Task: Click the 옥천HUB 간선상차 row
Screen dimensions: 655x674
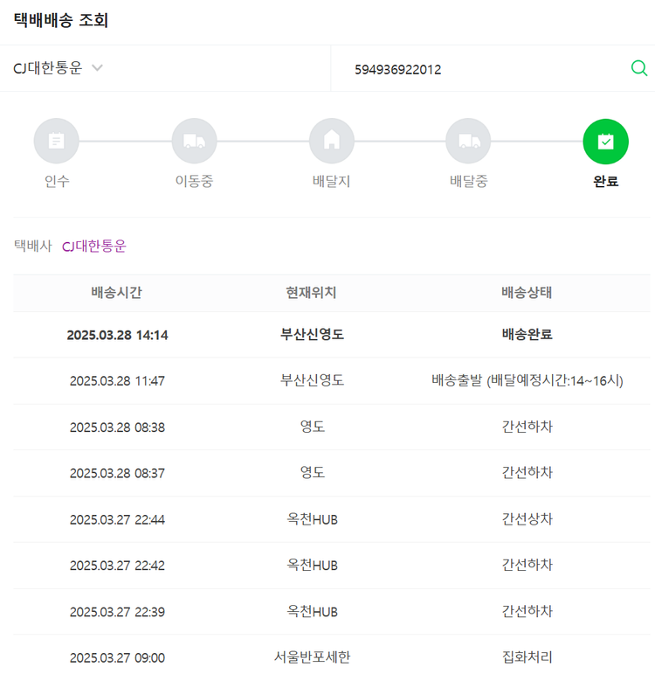Action: pos(331,519)
